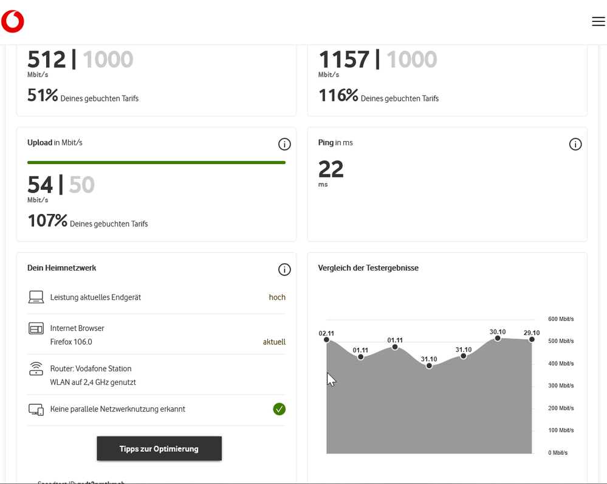Click the Vodafone logo

click(13, 22)
